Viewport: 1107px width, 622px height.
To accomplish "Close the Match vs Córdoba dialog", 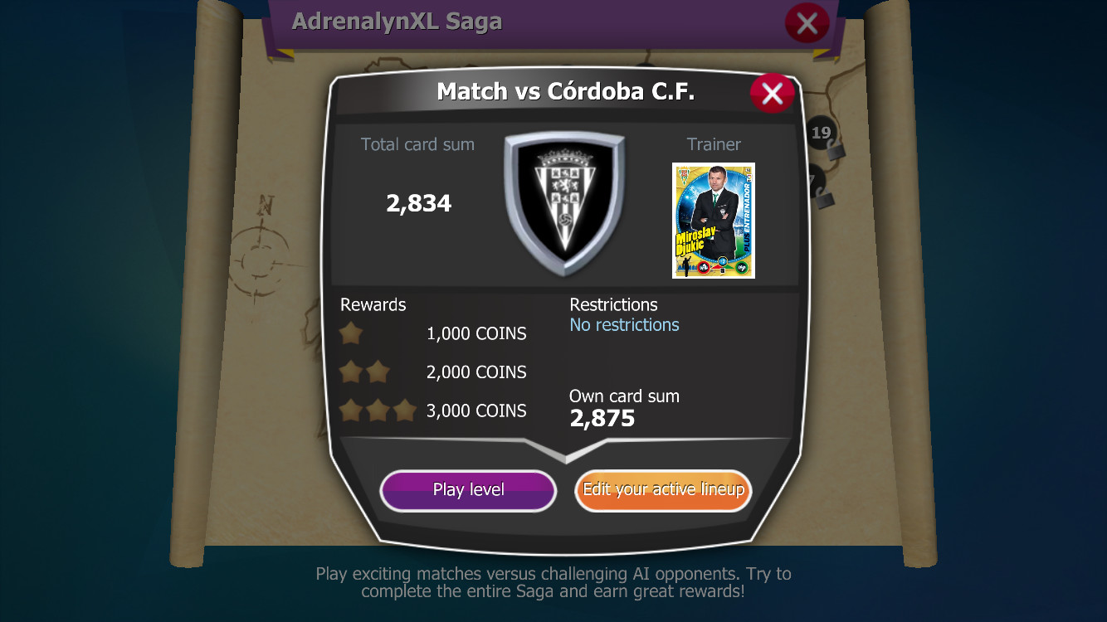I will click(772, 94).
